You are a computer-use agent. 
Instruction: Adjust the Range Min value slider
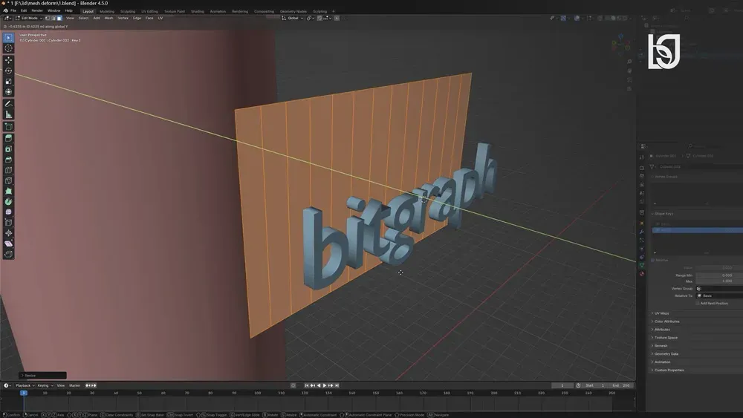pyautogui.click(x=719, y=275)
